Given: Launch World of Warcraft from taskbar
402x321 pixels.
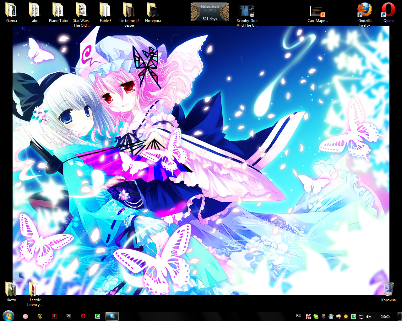Looking at the screenshot, I should click(x=40, y=316).
